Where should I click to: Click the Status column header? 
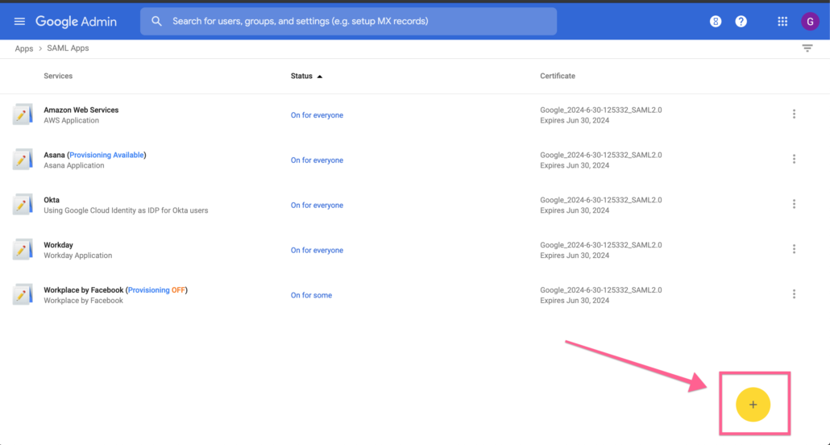(x=301, y=76)
